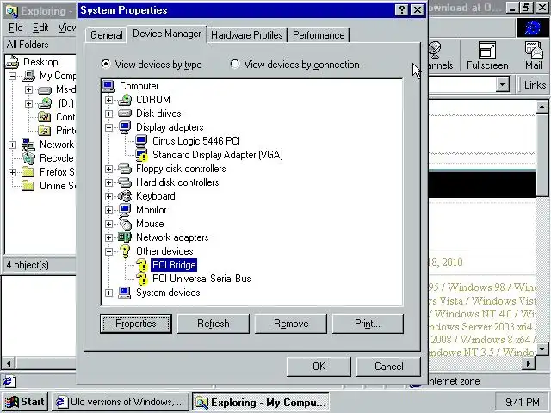
Task: Click the Floppy disk controllers icon
Action: pos(125,169)
